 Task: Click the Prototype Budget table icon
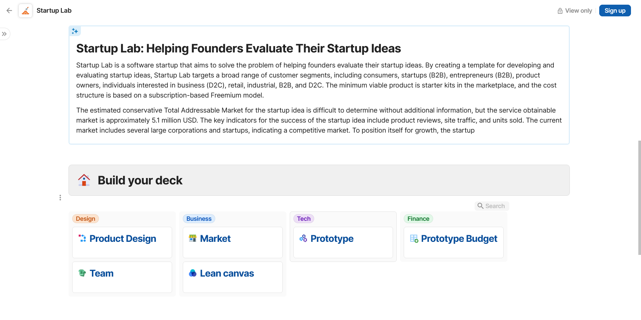[414, 238]
